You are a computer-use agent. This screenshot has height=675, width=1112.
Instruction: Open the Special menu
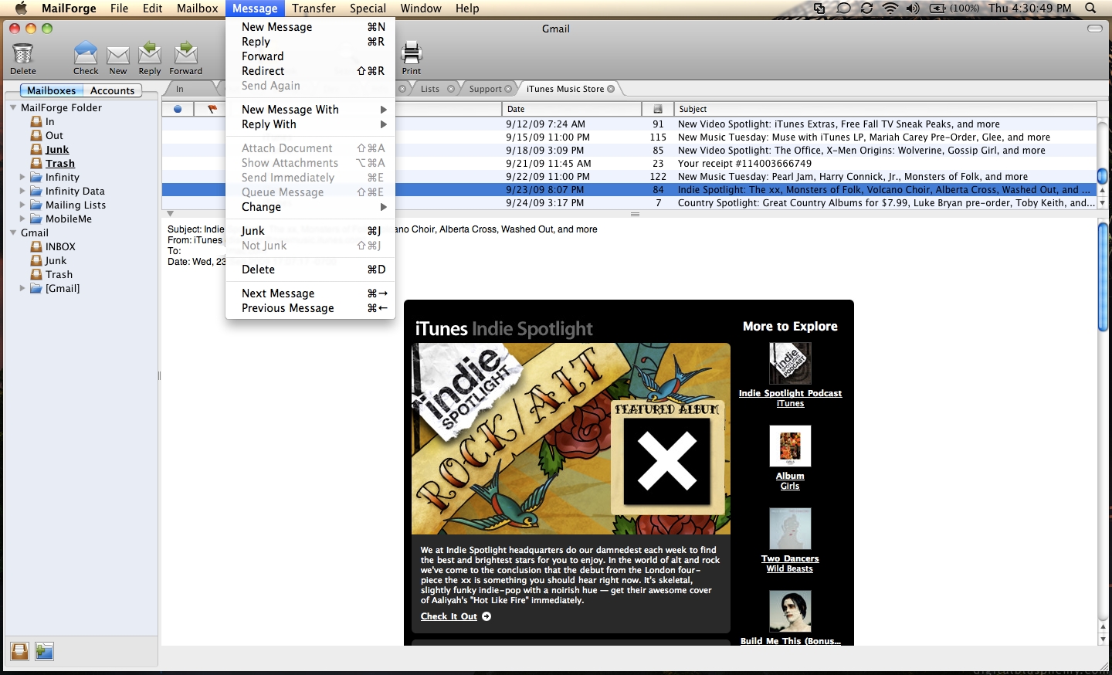(368, 8)
